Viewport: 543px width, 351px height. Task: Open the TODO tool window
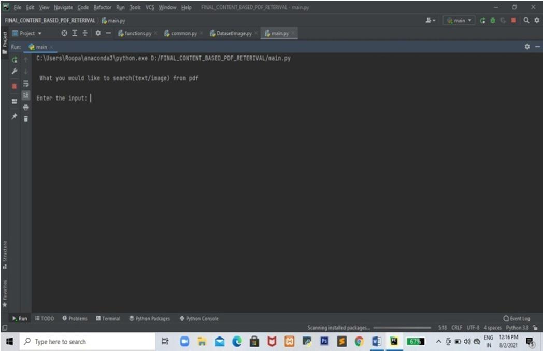coord(45,318)
